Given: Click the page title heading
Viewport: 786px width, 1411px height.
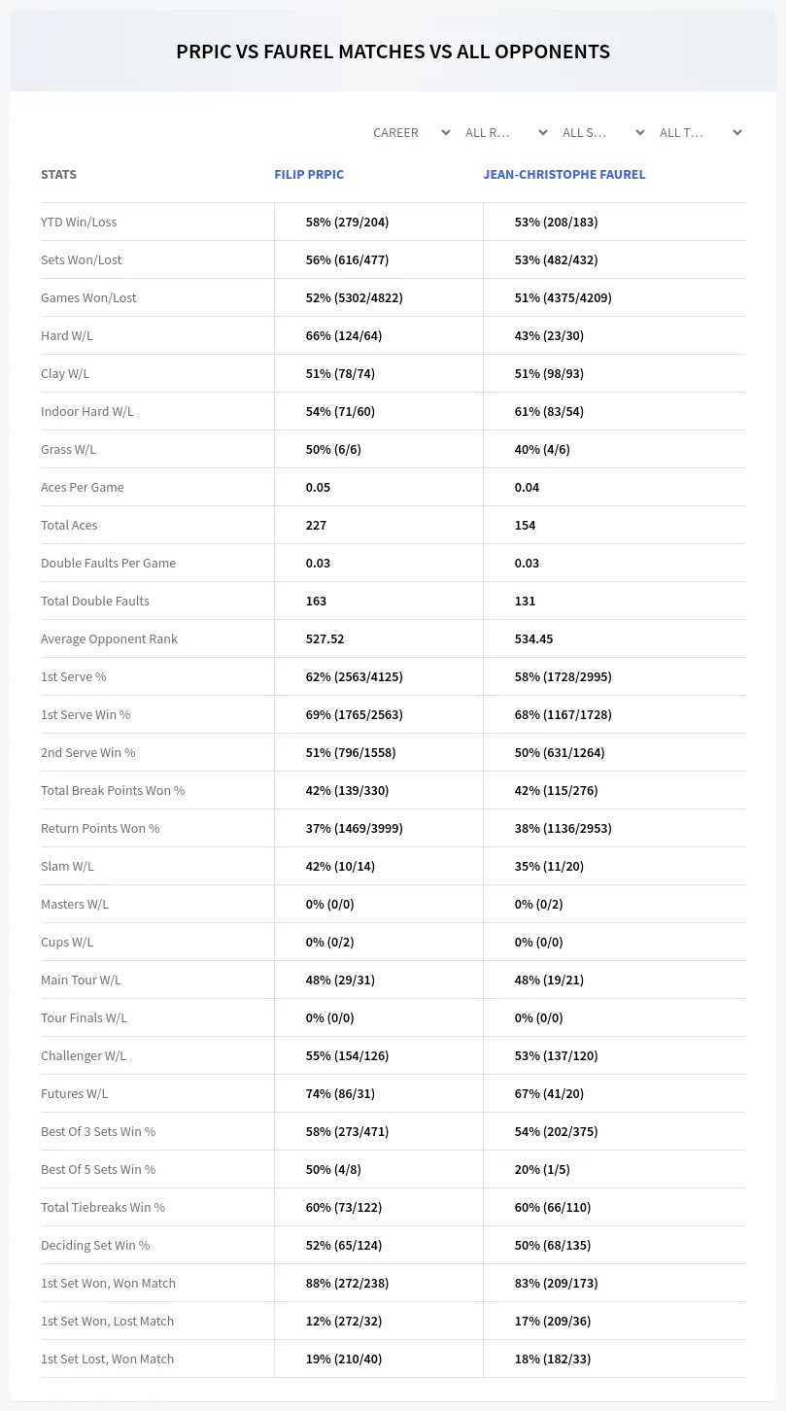Looking at the screenshot, I should coord(393,52).
